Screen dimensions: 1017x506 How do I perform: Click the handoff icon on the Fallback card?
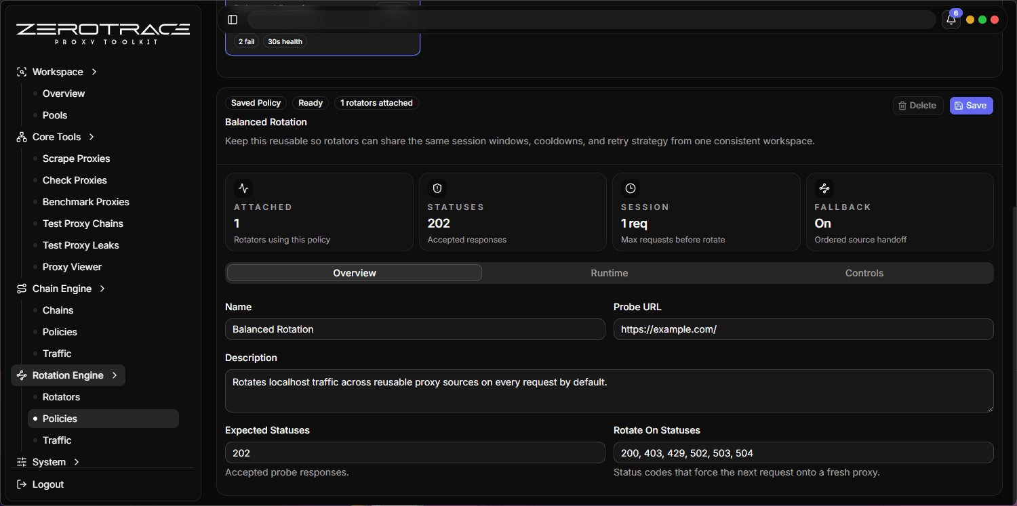[824, 188]
